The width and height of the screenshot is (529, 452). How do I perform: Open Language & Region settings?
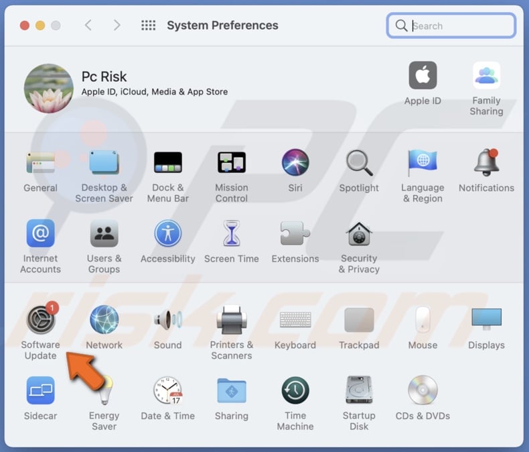423,162
